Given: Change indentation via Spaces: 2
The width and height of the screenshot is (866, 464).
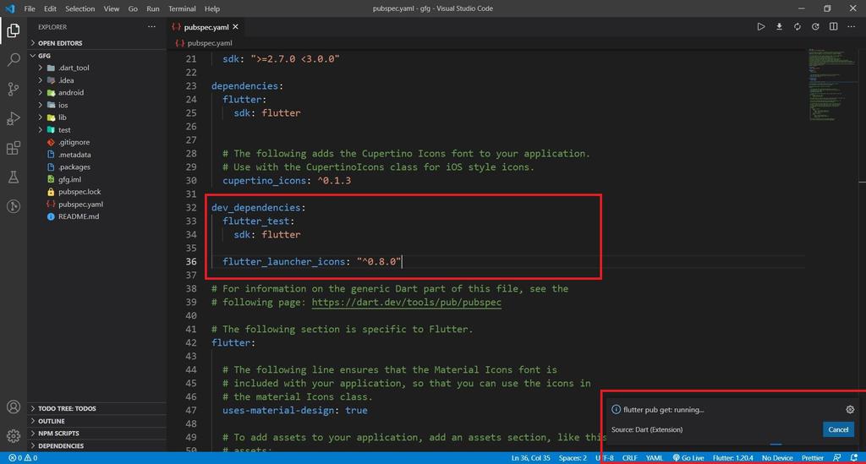Looking at the screenshot, I should (573, 458).
